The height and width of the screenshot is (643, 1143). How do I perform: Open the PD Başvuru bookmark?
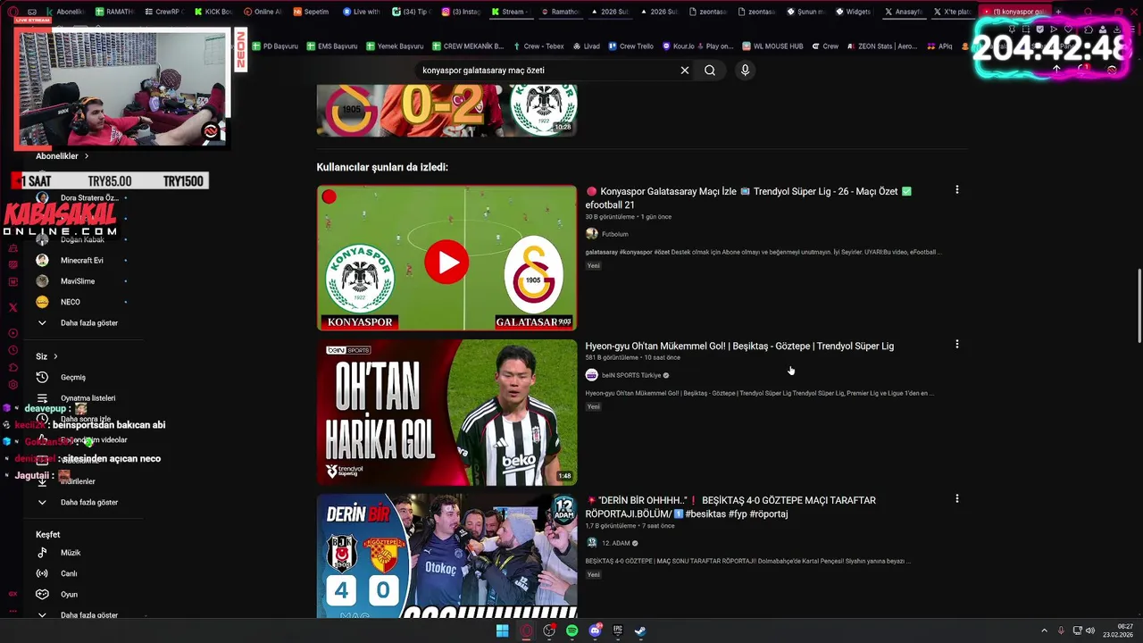[x=275, y=46]
